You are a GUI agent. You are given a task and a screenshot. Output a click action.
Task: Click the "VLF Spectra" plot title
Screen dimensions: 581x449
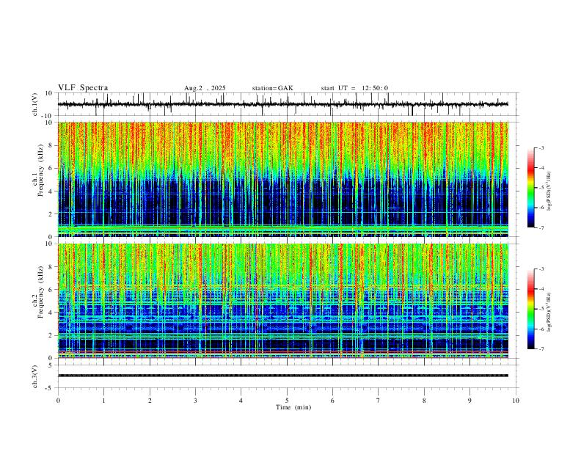pyautogui.click(x=83, y=88)
